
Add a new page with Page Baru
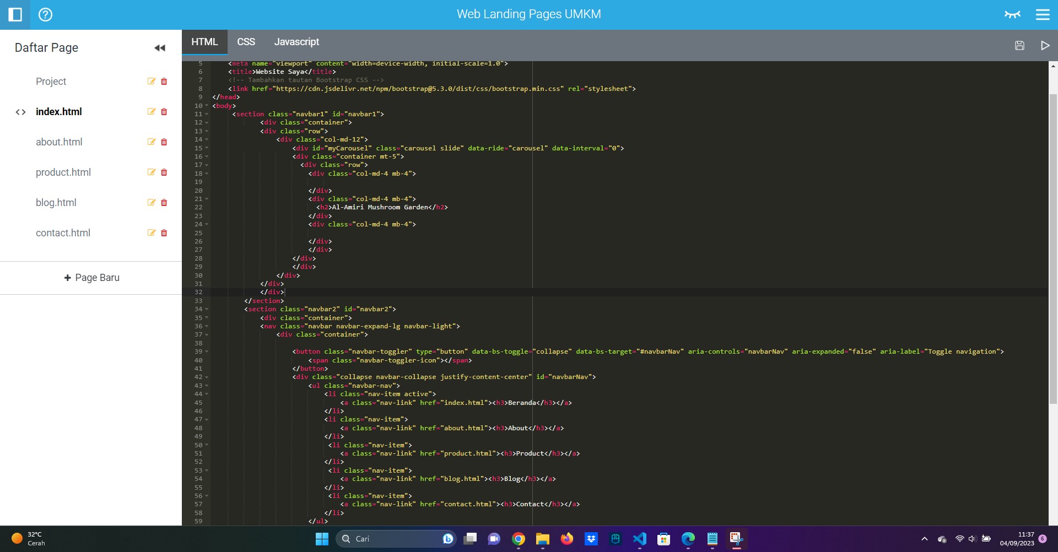91,278
